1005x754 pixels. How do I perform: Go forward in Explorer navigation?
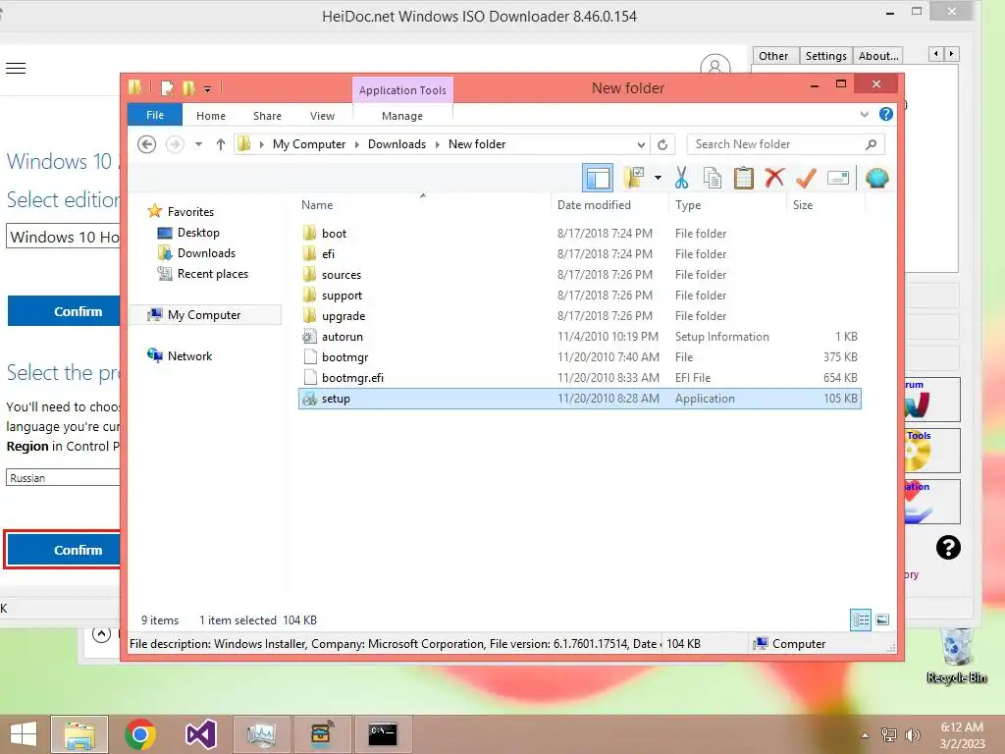pyautogui.click(x=175, y=144)
